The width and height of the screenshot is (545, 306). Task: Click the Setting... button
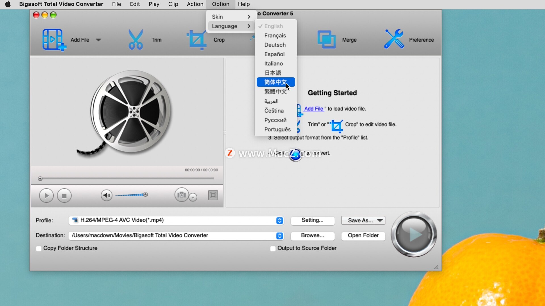coord(312,220)
